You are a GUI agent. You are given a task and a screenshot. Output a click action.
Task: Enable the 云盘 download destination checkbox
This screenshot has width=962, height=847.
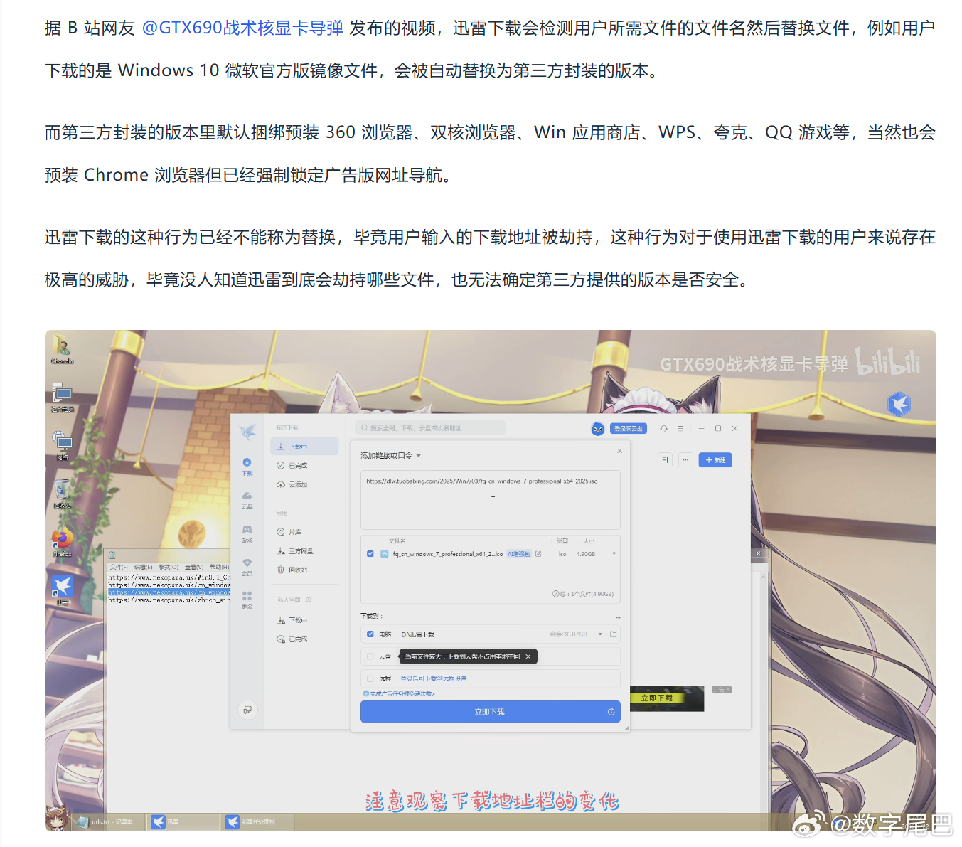tap(370, 656)
